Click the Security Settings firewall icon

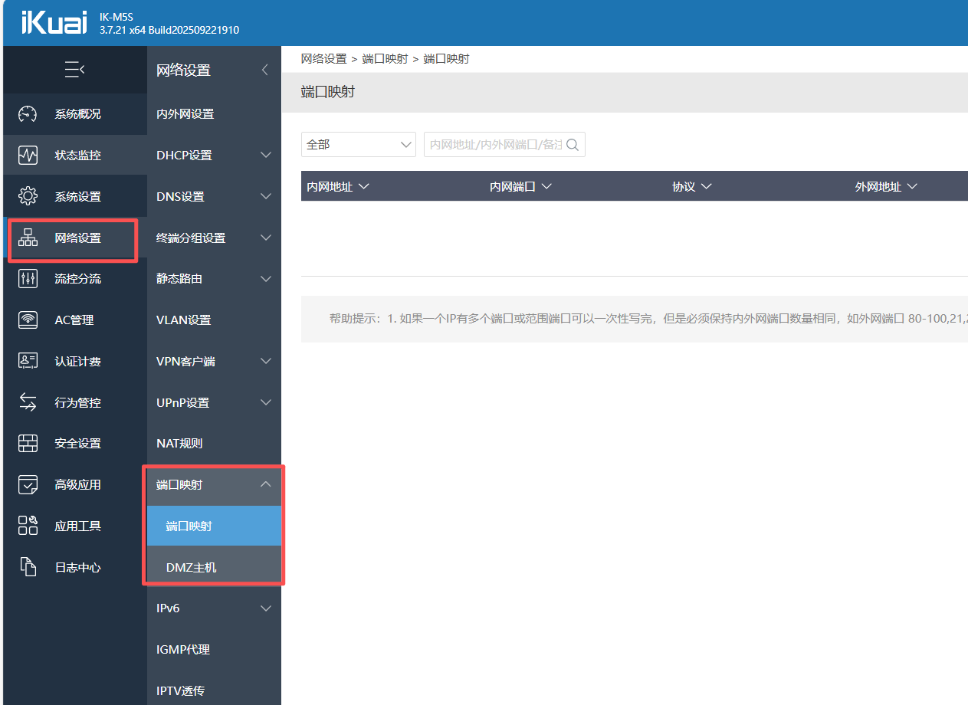[28, 444]
